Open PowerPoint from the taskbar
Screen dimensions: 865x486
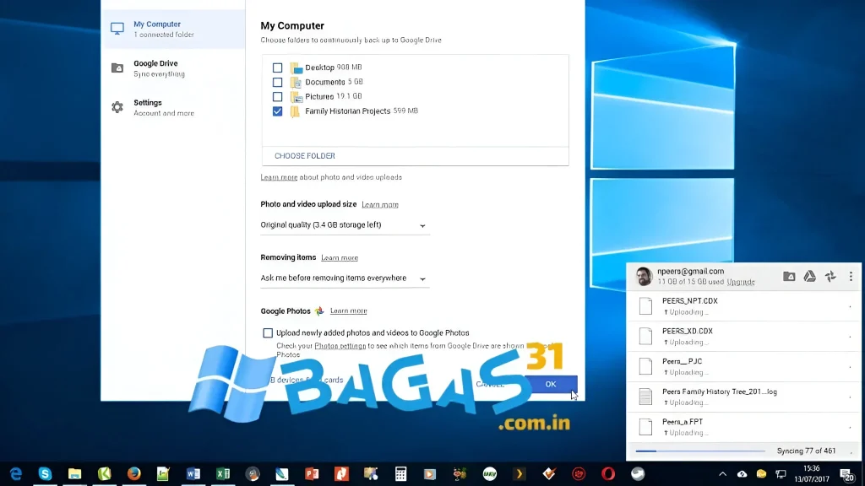pyautogui.click(x=312, y=474)
